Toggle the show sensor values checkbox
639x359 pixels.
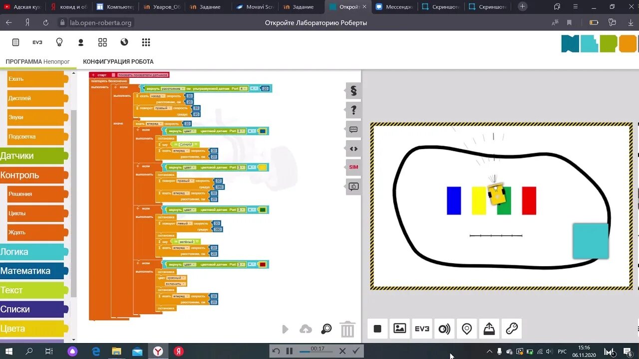coord(114,75)
